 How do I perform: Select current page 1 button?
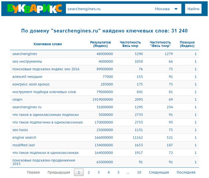[x=79, y=172]
